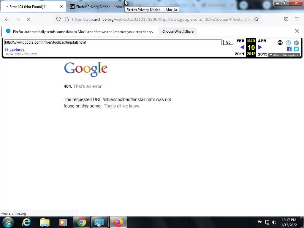Click the info icon in notification bar
Screen dimensions: 304x228
8,31
